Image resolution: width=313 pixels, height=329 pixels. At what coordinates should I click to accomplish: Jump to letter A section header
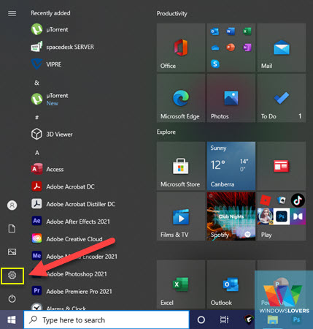click(37, 153)
